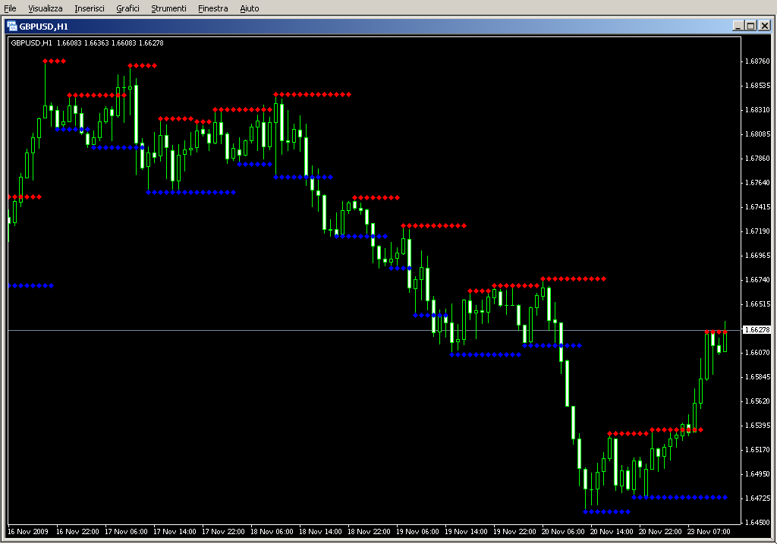Click the 16 Nov 22:00 time label
Viewport: 777px width, 544px height.
[77, 532]
